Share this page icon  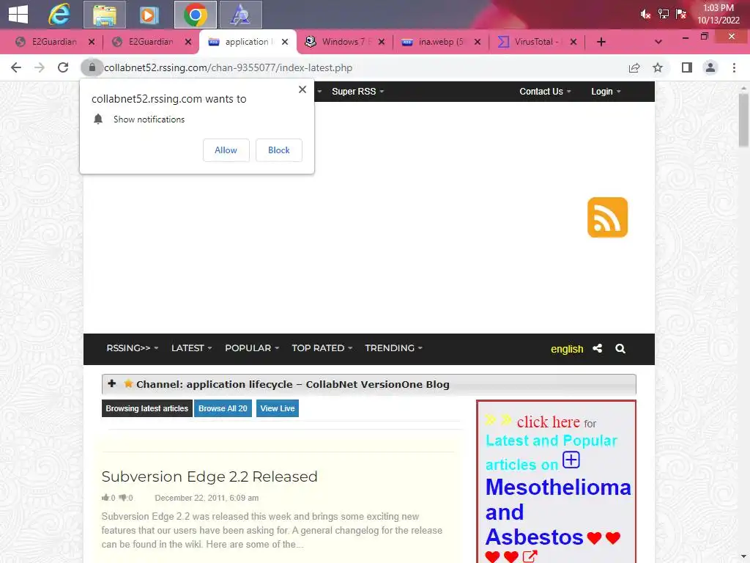pos(634,67)
